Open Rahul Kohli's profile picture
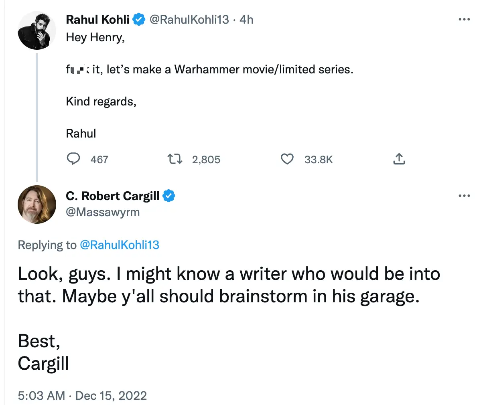Screen dimensions: 479x405 pyautogui.click(x=37, y=30)
